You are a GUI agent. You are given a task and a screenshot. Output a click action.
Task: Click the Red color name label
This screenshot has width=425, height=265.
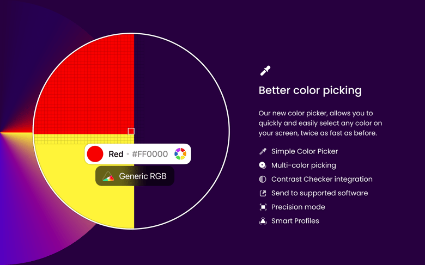tap(116, 154)
